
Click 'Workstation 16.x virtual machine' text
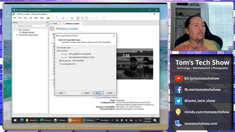click(x=129, y=107)
